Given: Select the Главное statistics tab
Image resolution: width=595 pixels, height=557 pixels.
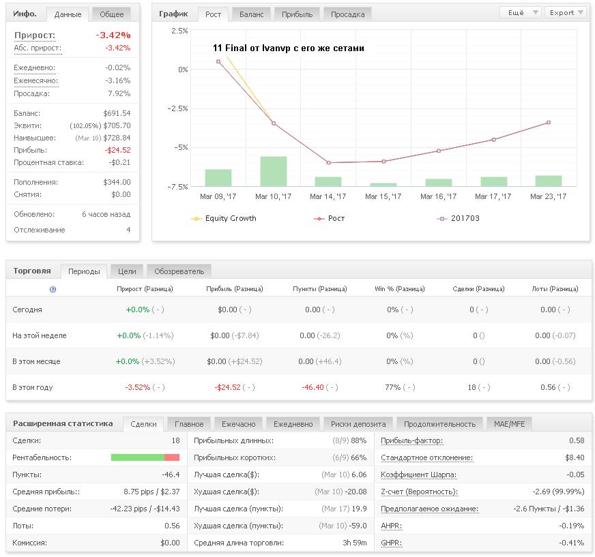Looking at the screenshot, I should [189, 424].
